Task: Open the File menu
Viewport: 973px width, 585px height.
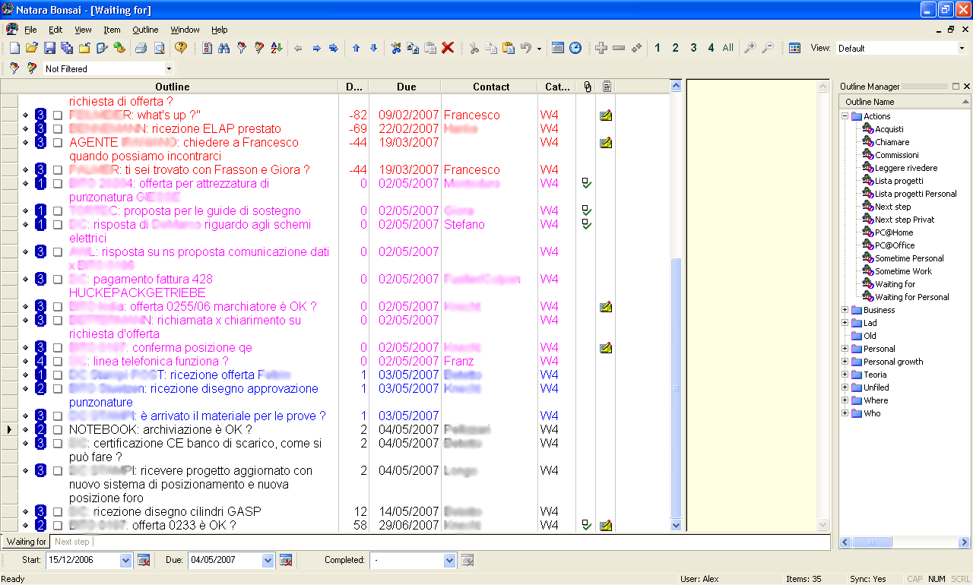Action: tap(30, 30)
